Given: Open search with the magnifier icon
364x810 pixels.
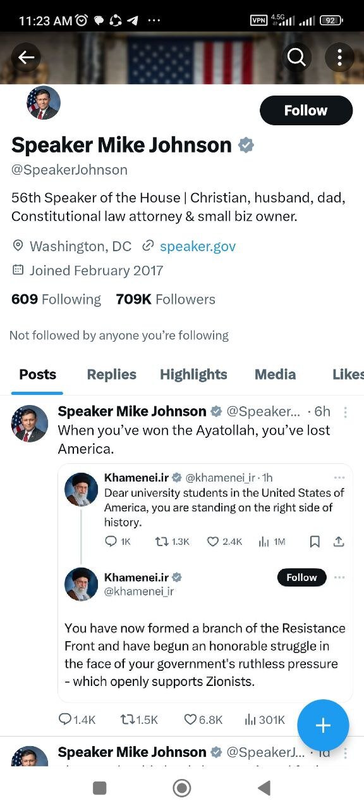Looking at the screenshot, I should click(296, 58).
